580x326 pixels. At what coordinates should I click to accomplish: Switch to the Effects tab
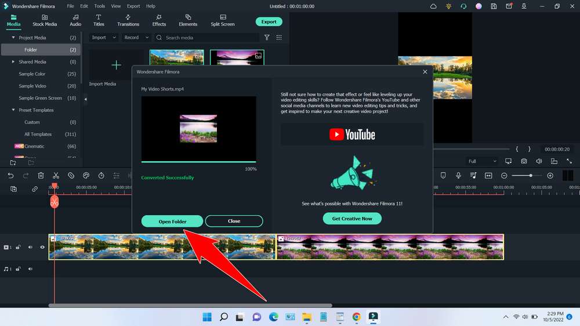point(159,21)
